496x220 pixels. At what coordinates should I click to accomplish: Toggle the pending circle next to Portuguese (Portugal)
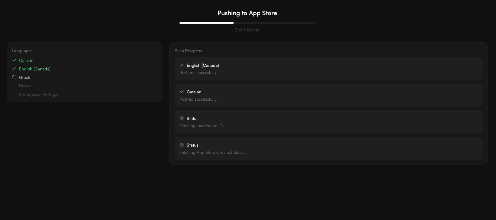tap(14, 94)
